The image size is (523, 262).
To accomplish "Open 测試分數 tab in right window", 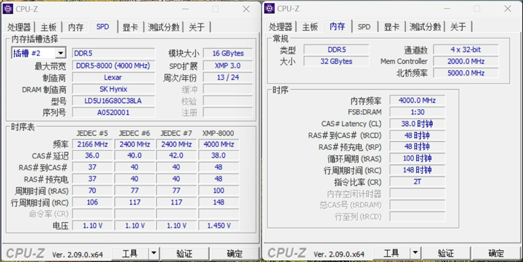I will coord(425,27).
